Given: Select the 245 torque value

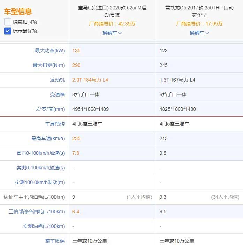Looking at the screenshot, I should (x=164, y=65).
